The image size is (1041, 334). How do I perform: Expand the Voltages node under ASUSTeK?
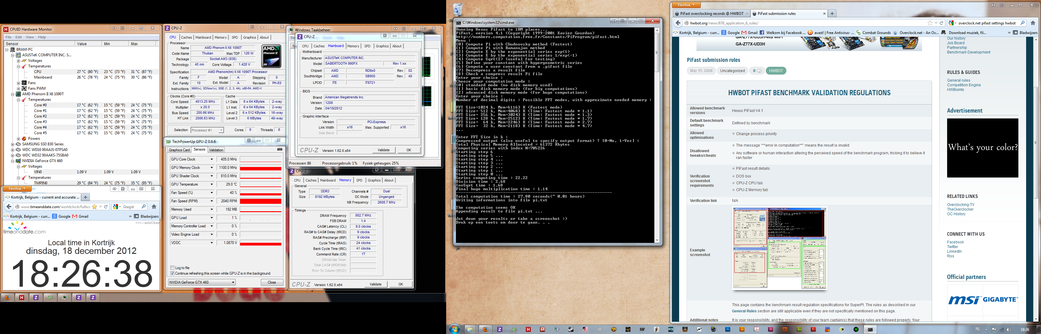[x=18, y=61]
